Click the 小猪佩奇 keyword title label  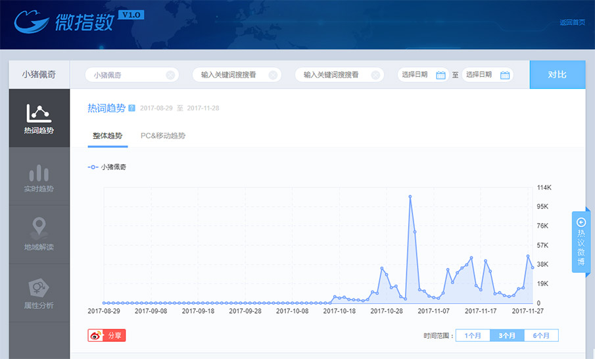[x=39, y=74]
